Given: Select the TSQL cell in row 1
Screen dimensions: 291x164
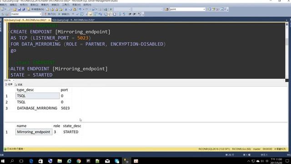Looking at the screenshot, I should click(37, 96).
